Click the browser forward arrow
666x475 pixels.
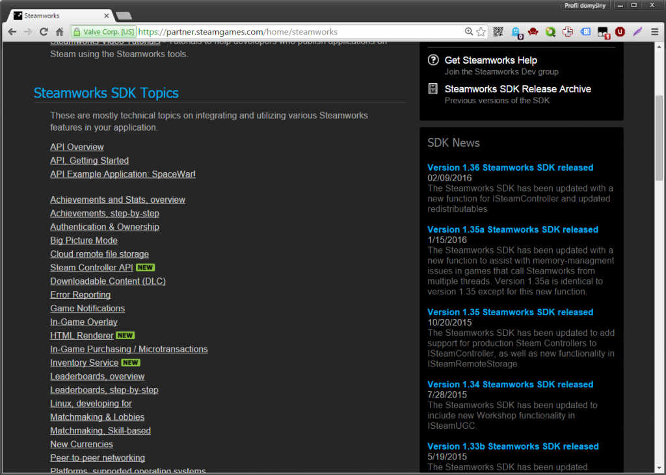tap(28, 32)
